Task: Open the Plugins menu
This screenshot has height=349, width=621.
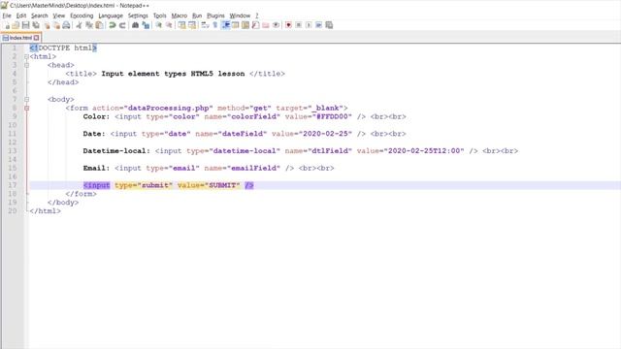Action: (x=215, y=16)
